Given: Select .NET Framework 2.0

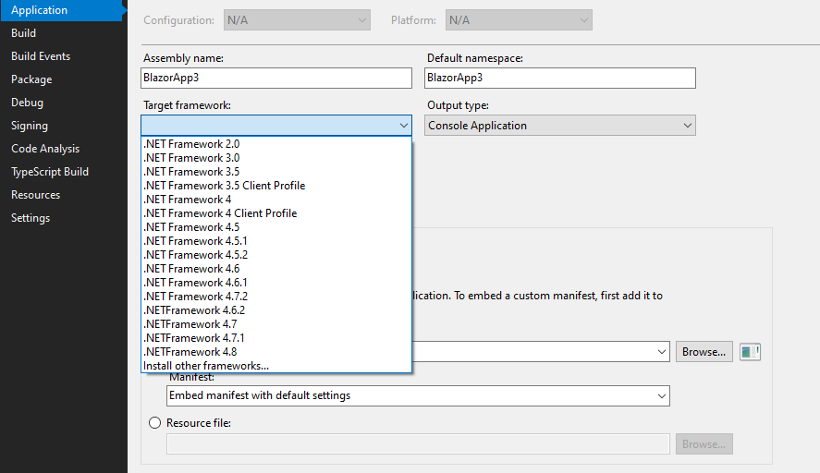Looking at the screenshot, I should (276, 144).
